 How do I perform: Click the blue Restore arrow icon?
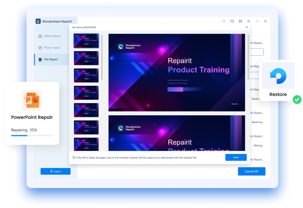coord(278,76)
